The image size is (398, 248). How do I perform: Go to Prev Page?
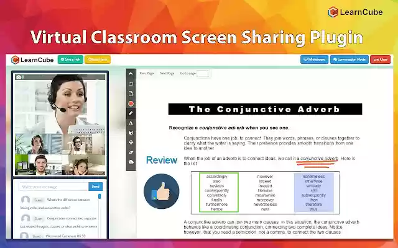click(147, 73)
